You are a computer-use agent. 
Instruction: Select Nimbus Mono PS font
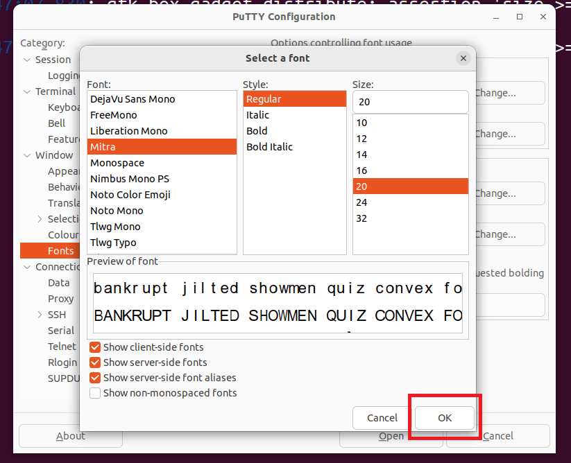tap(162, 179)
